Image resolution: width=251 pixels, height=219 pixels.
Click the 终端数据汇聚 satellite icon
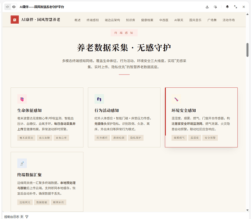click(x=22, y=163)
